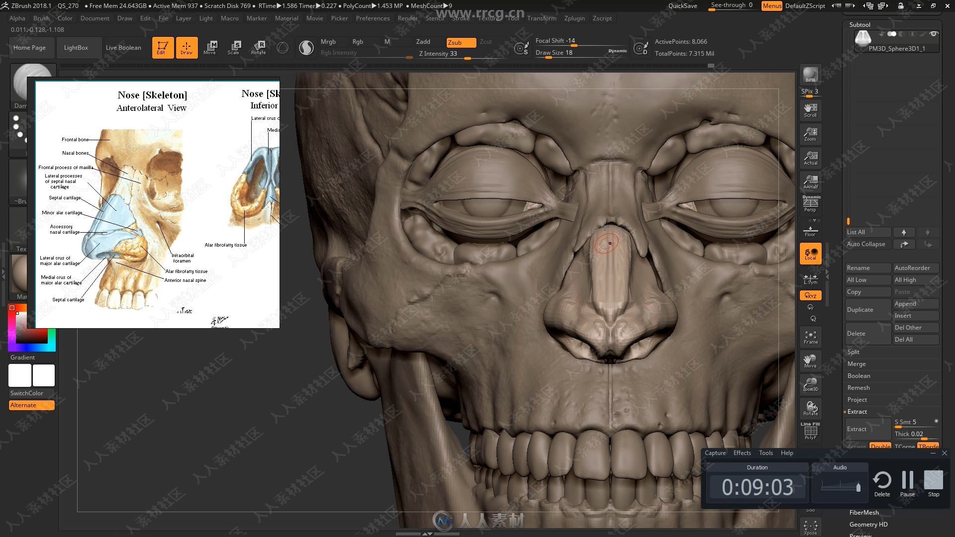Viewport: 955px width, 537px height.
Task: Toggle subtool visibility eye icon
Action: (934, 34)
